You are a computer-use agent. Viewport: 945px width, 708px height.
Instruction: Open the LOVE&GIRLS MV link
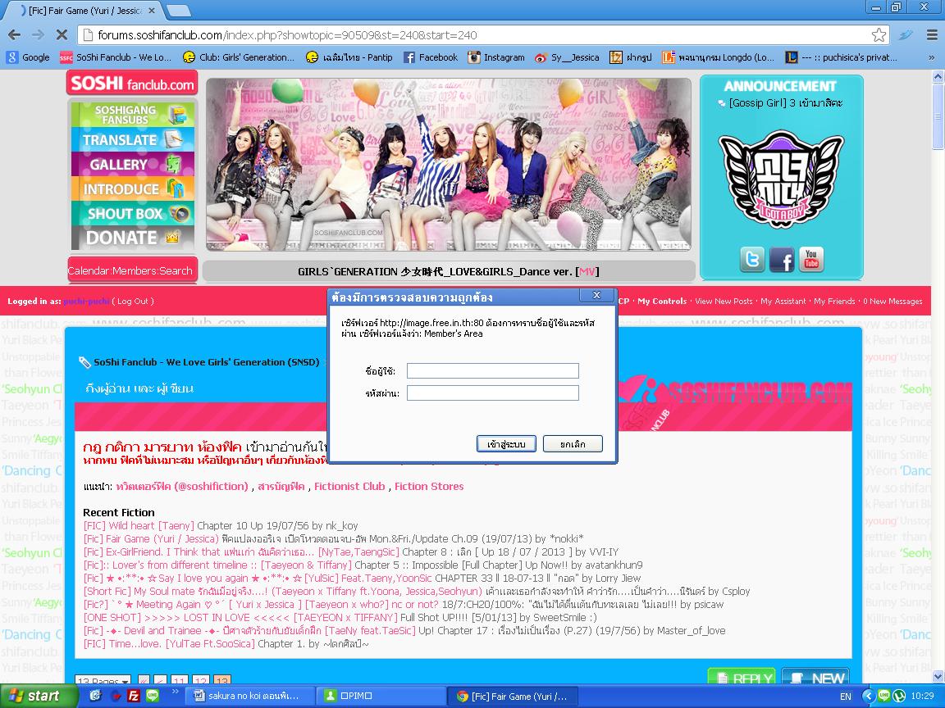tap(587, 271)
